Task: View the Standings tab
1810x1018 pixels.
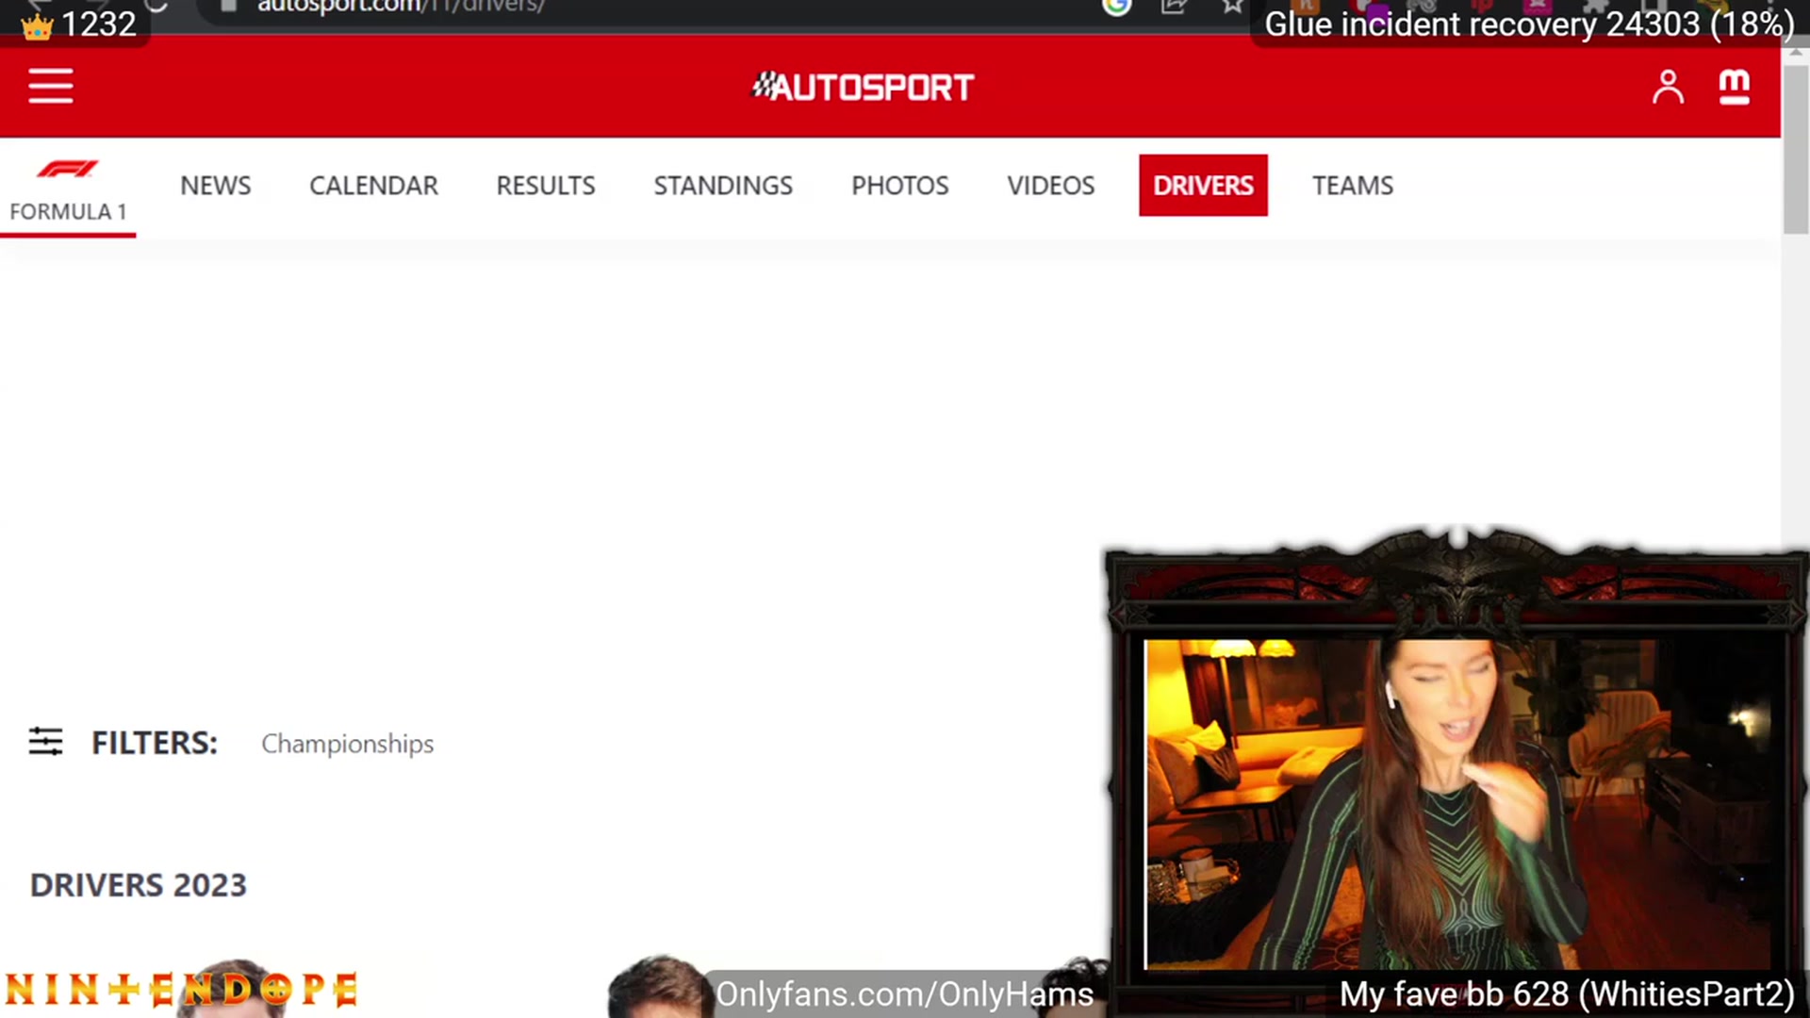Action: [723, 186]
